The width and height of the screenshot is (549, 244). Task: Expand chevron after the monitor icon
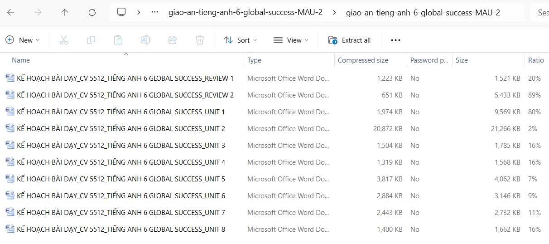click(139, 12)
